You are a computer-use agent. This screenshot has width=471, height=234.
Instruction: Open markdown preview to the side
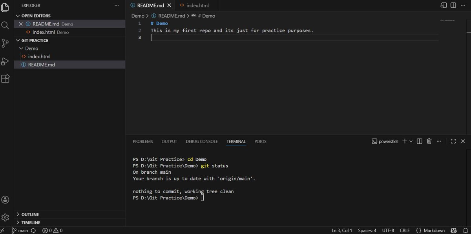(444, 5)
